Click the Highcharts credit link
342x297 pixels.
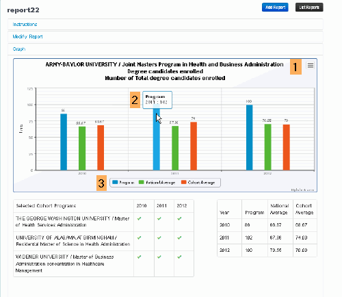(x=302, y=190)
